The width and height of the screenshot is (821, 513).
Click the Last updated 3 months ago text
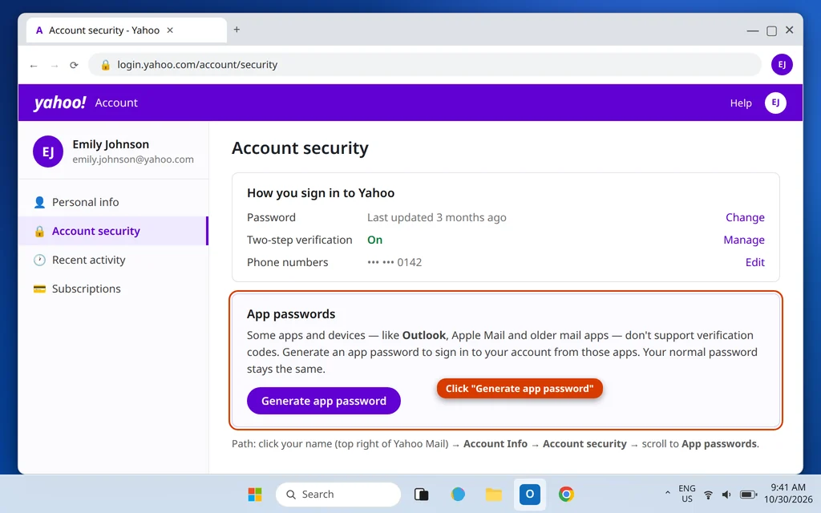pos(437,217)
